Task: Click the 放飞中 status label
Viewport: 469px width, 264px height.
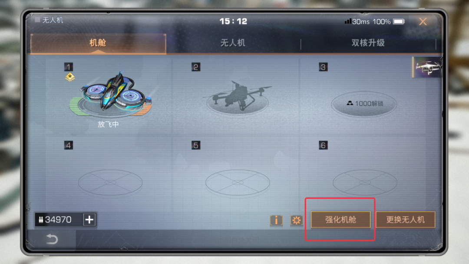Action: pyautogui.click(x=108, y=124)
